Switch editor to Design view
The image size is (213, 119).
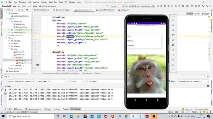click(x=205, y=14)
